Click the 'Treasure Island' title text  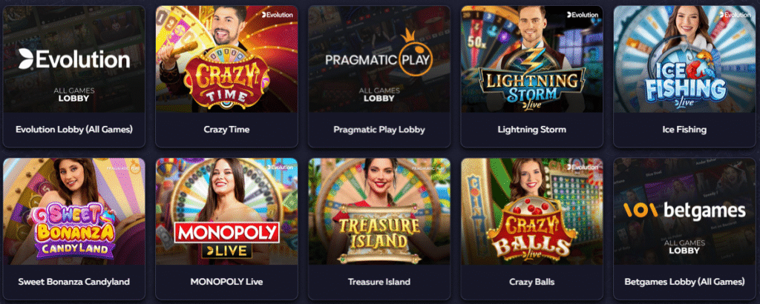pyautogui.click(x=379, y=282)
